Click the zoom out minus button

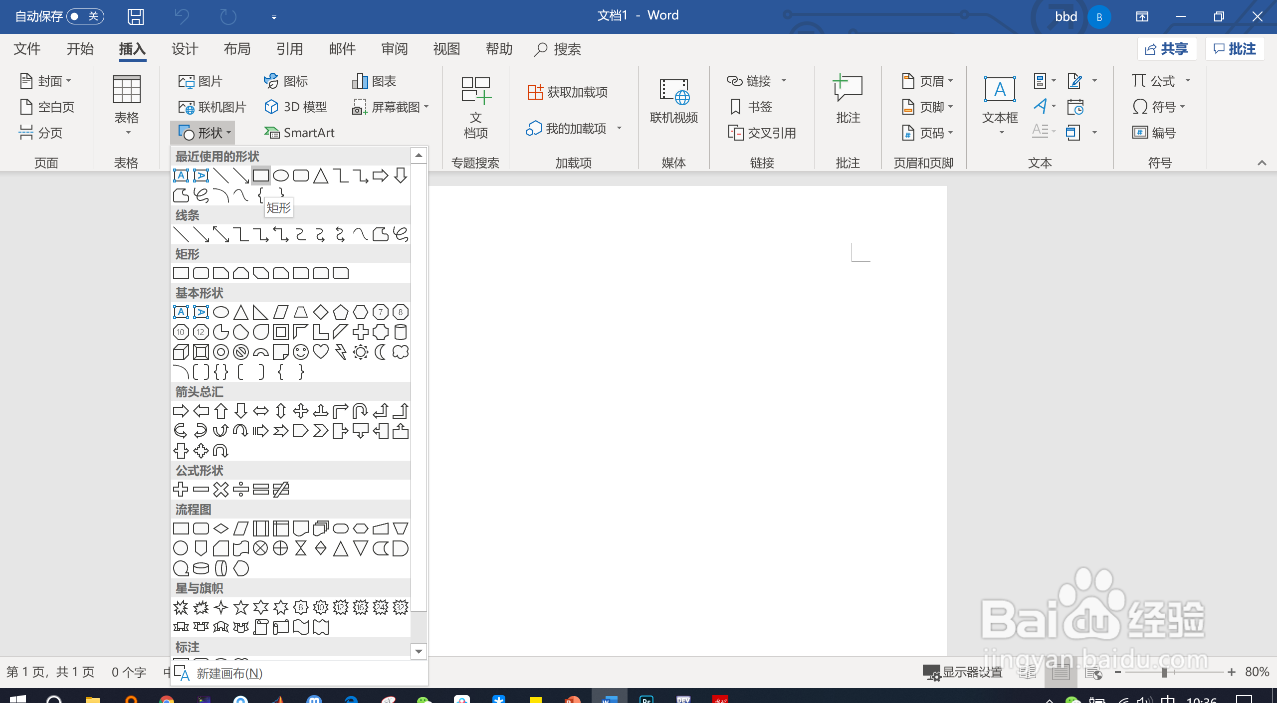tap(1118, 673)
